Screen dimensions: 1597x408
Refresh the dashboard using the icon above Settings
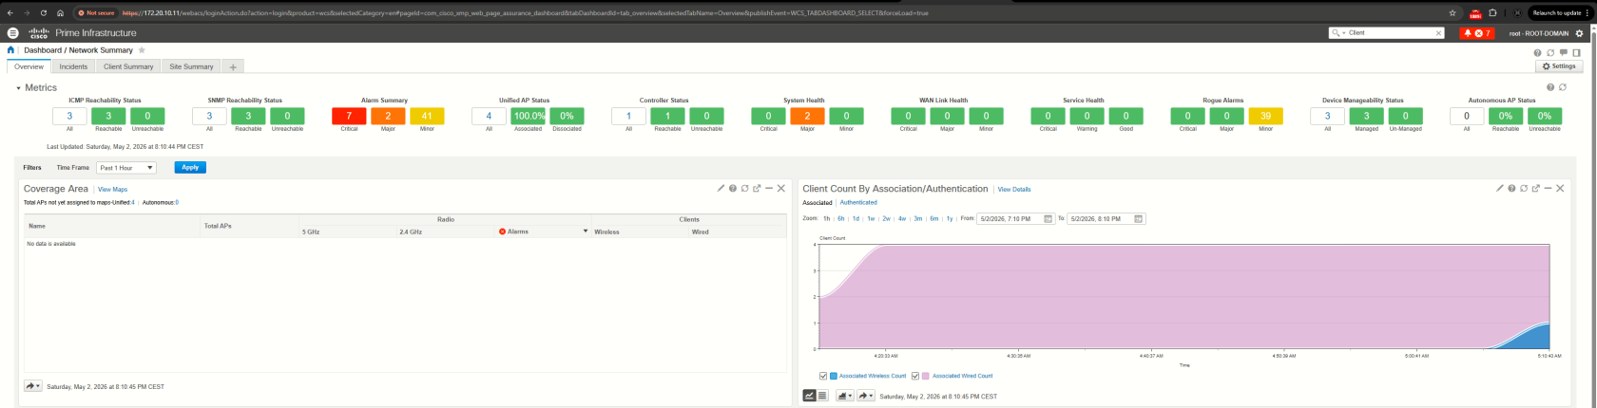[x=1551, y=53]
